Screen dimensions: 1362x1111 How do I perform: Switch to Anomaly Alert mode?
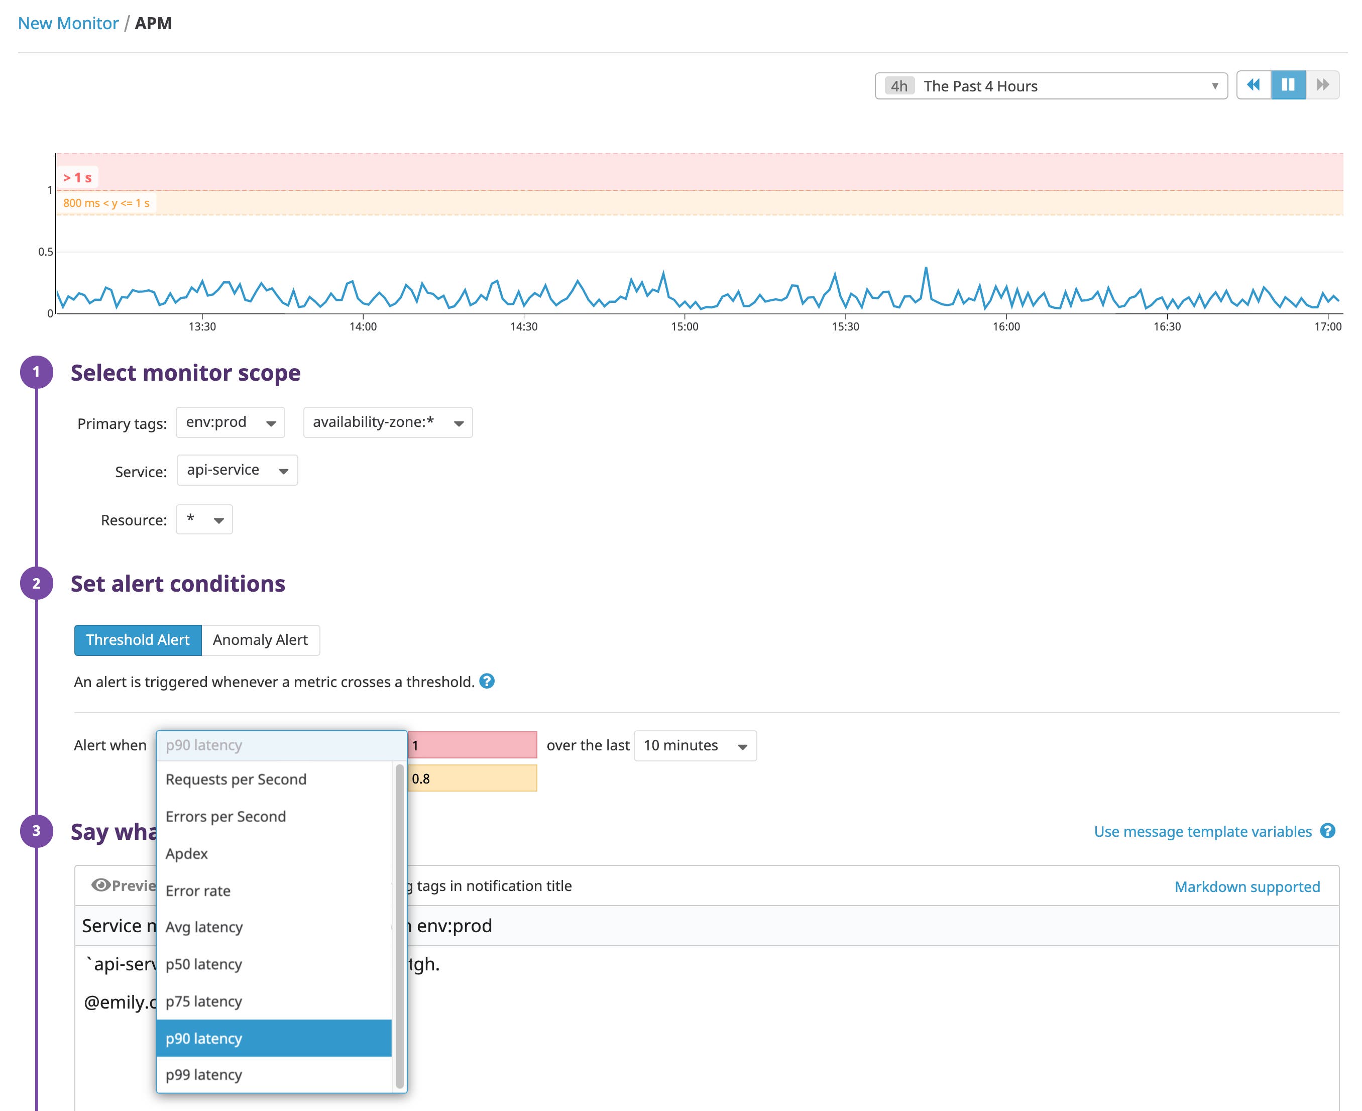(260, 639)
